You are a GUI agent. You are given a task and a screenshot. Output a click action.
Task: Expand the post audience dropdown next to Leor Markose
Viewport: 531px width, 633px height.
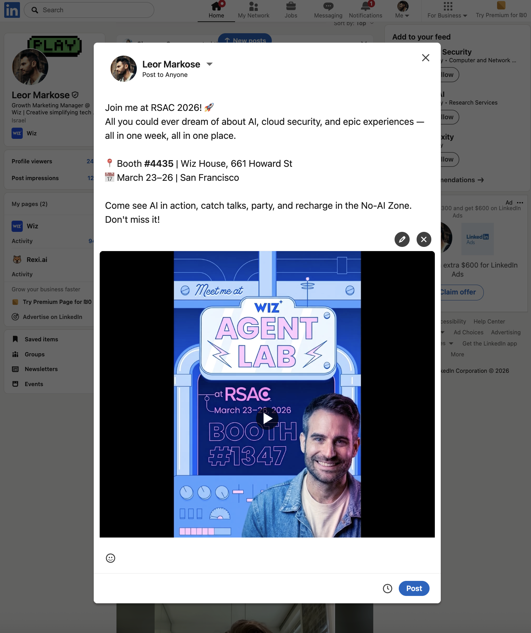210,64
